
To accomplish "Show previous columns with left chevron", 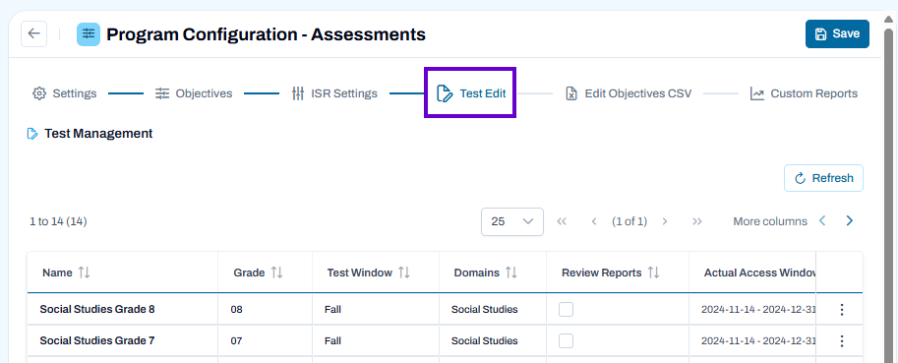I will 822,221.
